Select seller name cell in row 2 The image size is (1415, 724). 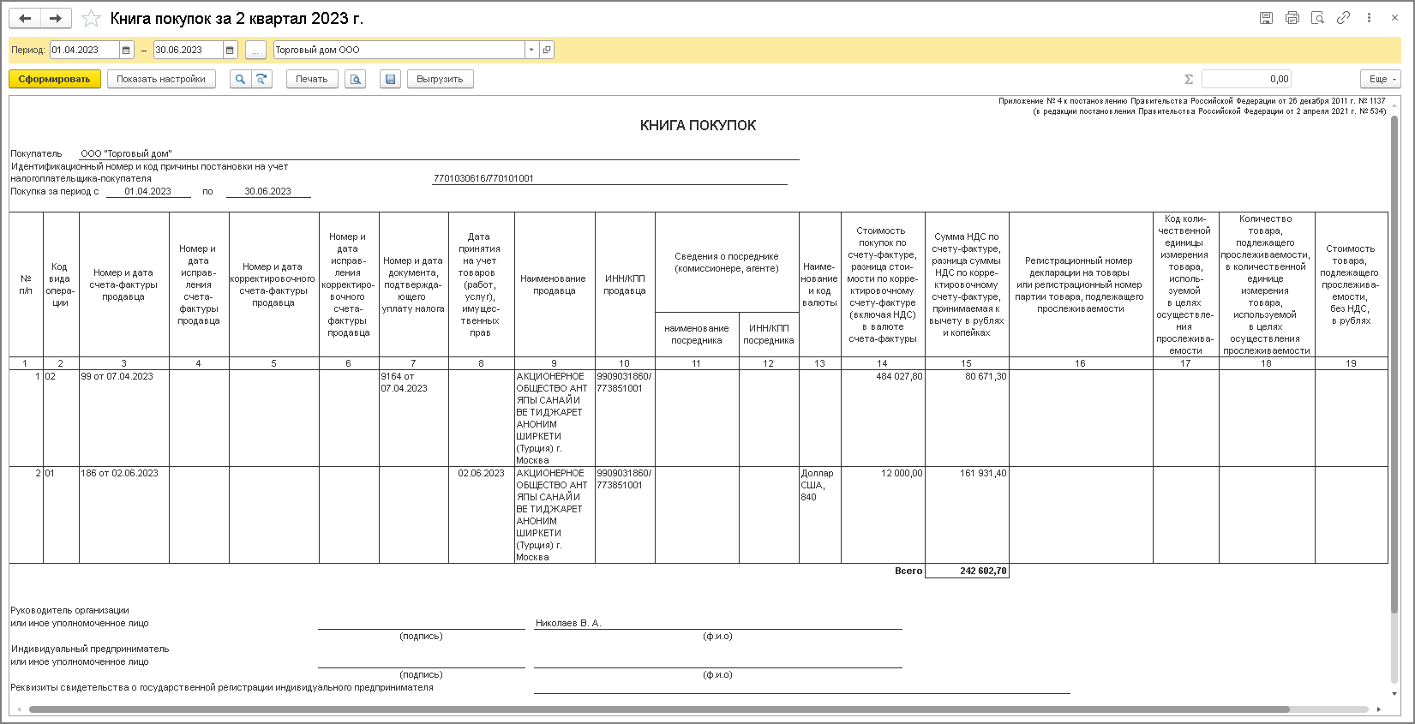point(554,515)
